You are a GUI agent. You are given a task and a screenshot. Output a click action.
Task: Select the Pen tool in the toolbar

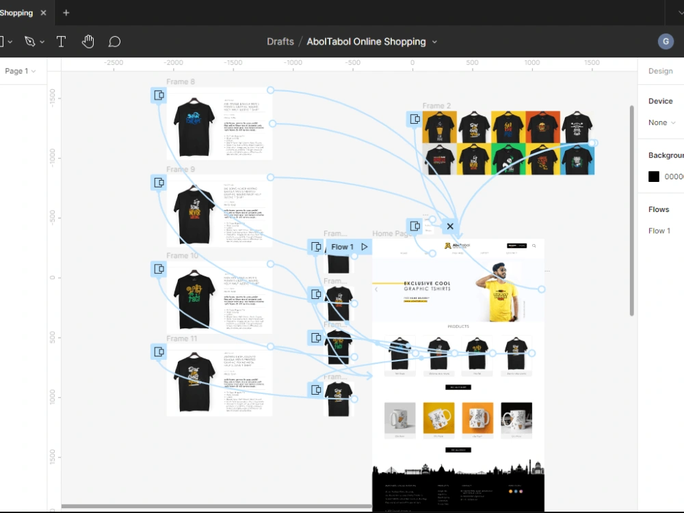coord(29,42)
